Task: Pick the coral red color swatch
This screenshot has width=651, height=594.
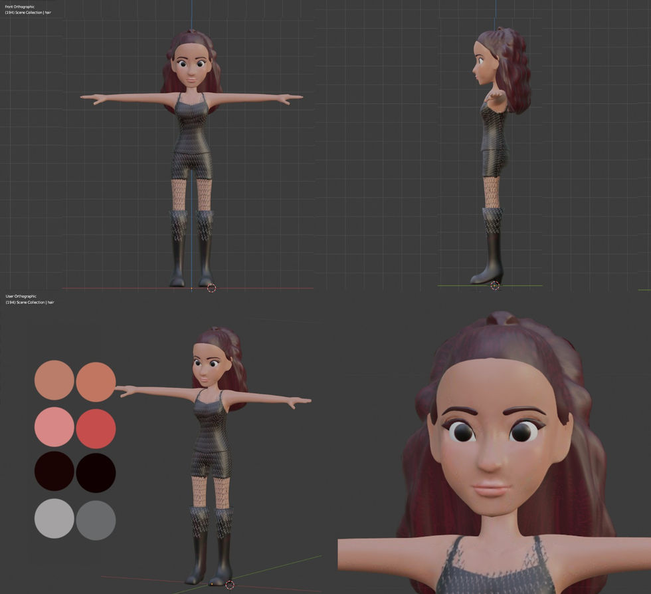Action: (x=96, y=428)
